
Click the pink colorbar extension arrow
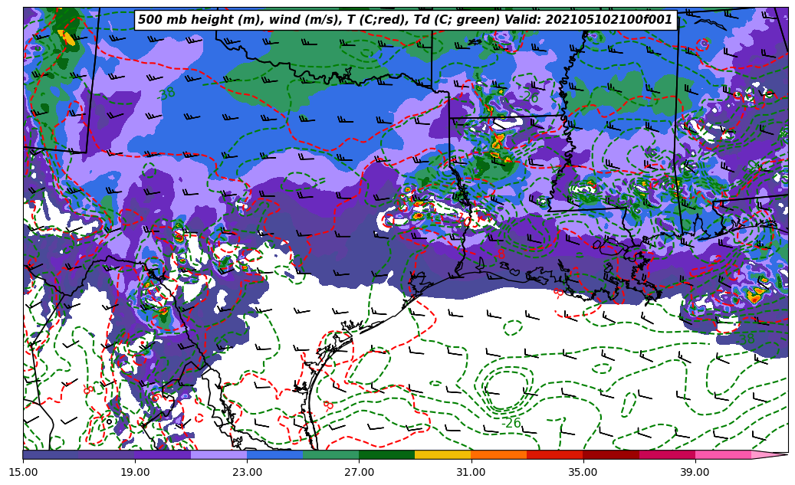(x=769, y=454)
